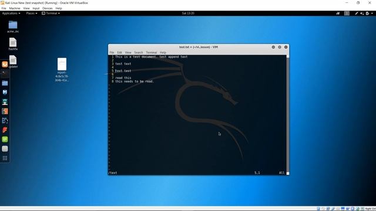Screen dimensions: 376x211
Task: Maximize the VIM terminal window
Action: tap(280, 47)
